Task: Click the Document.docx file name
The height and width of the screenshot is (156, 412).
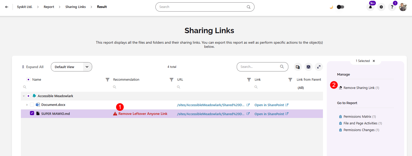Action: click(x=53, y=105)
